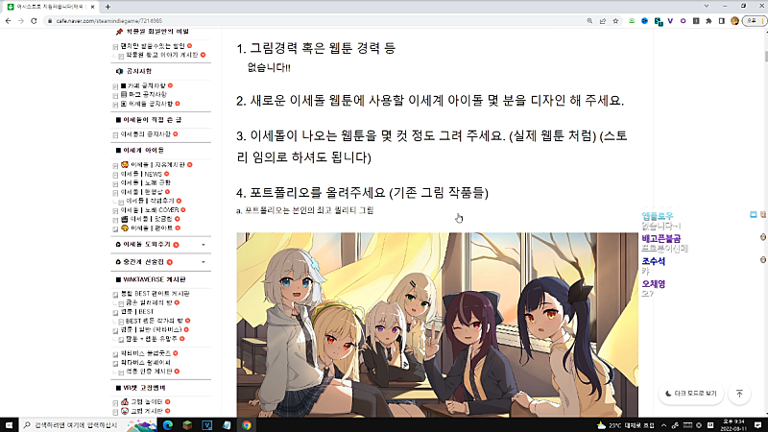Open the Windows notification center icon

coord(757,425)
